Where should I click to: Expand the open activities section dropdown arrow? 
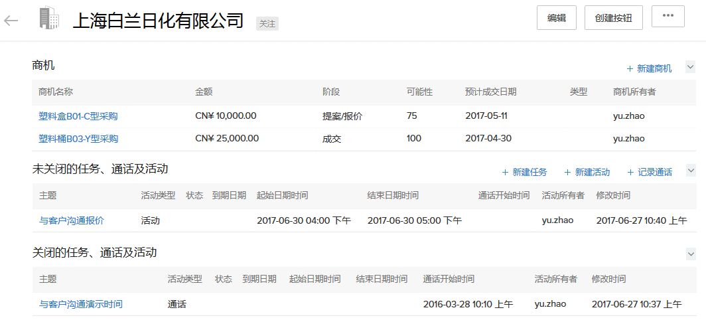[x=690, y=171]
